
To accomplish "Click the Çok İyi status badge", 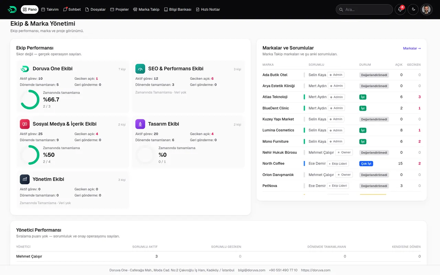I will [366, 164].
